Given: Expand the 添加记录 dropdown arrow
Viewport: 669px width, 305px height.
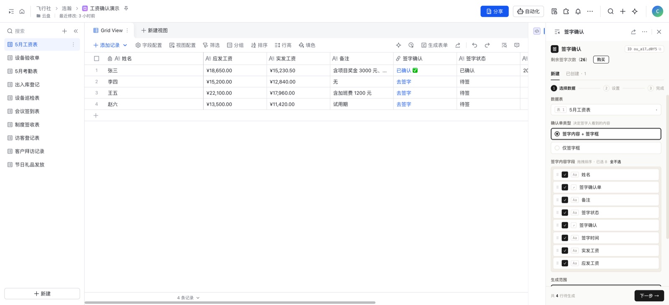Looking at the screenshot, I should pyautogui.click(x=125, y=45).
